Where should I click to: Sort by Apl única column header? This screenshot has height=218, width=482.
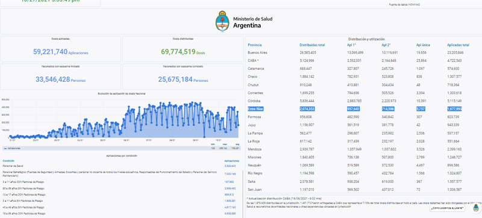point(423,45)
